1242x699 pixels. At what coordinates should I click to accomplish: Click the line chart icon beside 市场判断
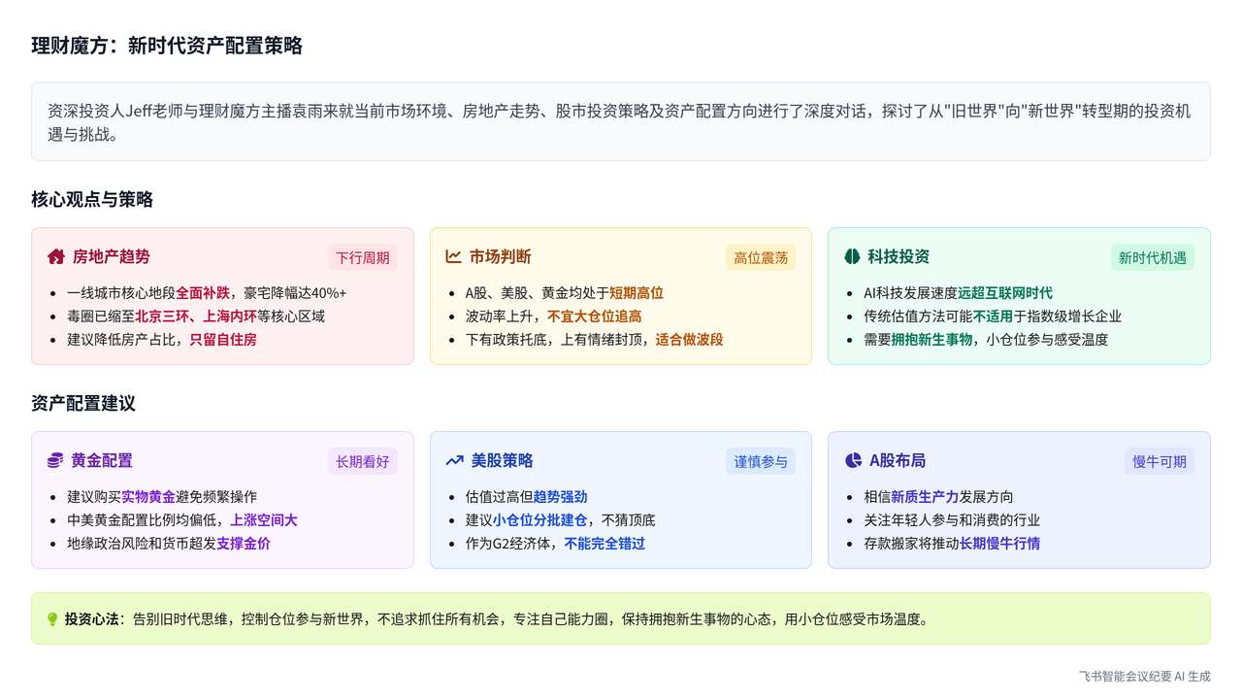click(x=453, y=257)
